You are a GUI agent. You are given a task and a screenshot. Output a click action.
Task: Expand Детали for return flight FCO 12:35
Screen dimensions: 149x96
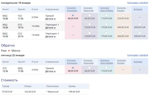[x=50, y=71]
